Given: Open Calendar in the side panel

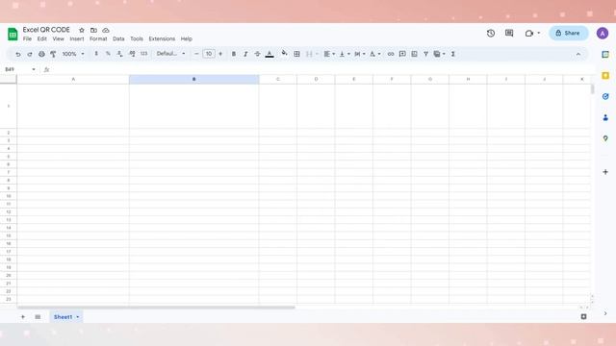Looking at the screenshot, I should (605, 55).
